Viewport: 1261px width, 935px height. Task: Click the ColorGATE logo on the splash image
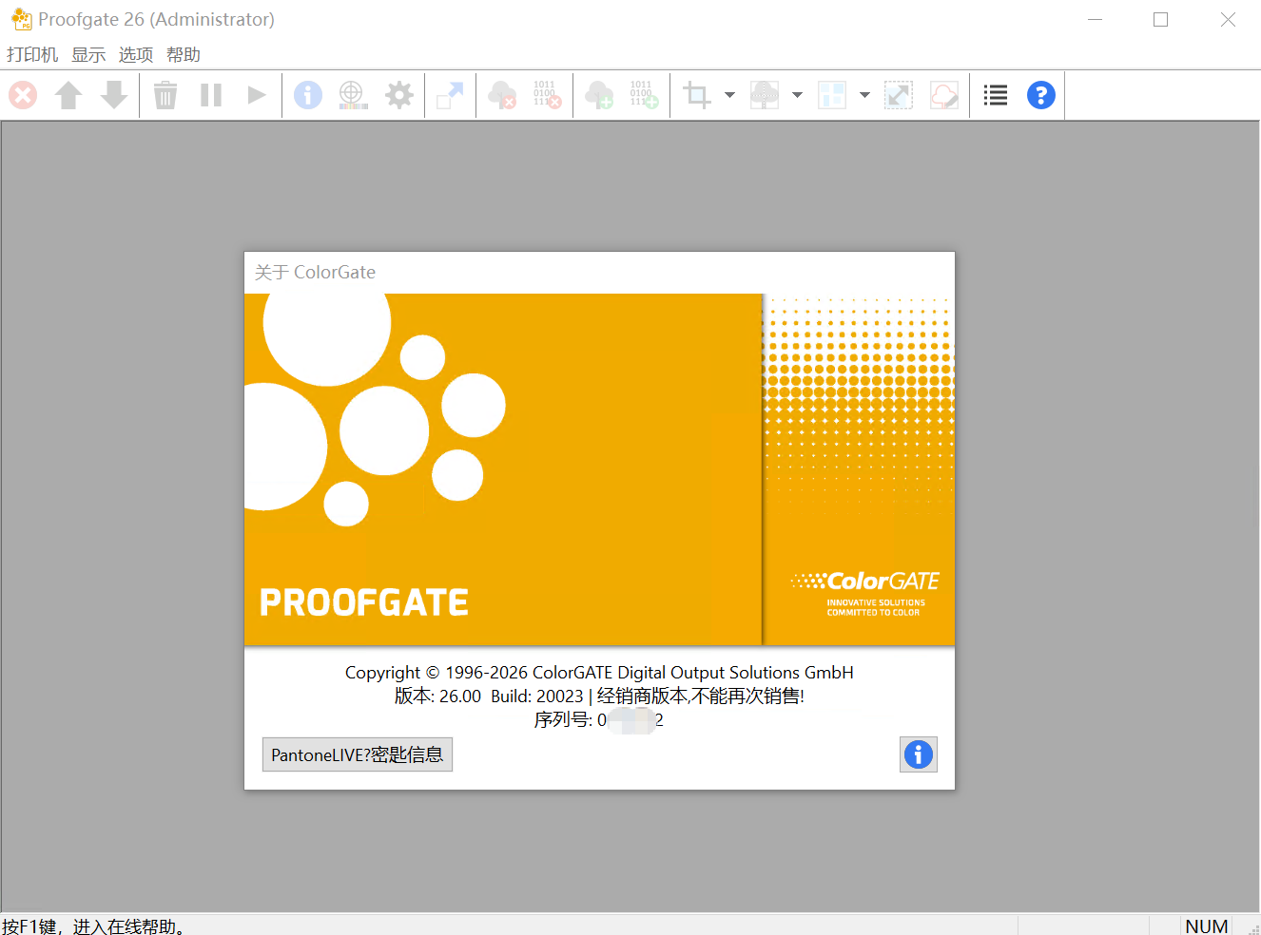[x=865, y=593]
